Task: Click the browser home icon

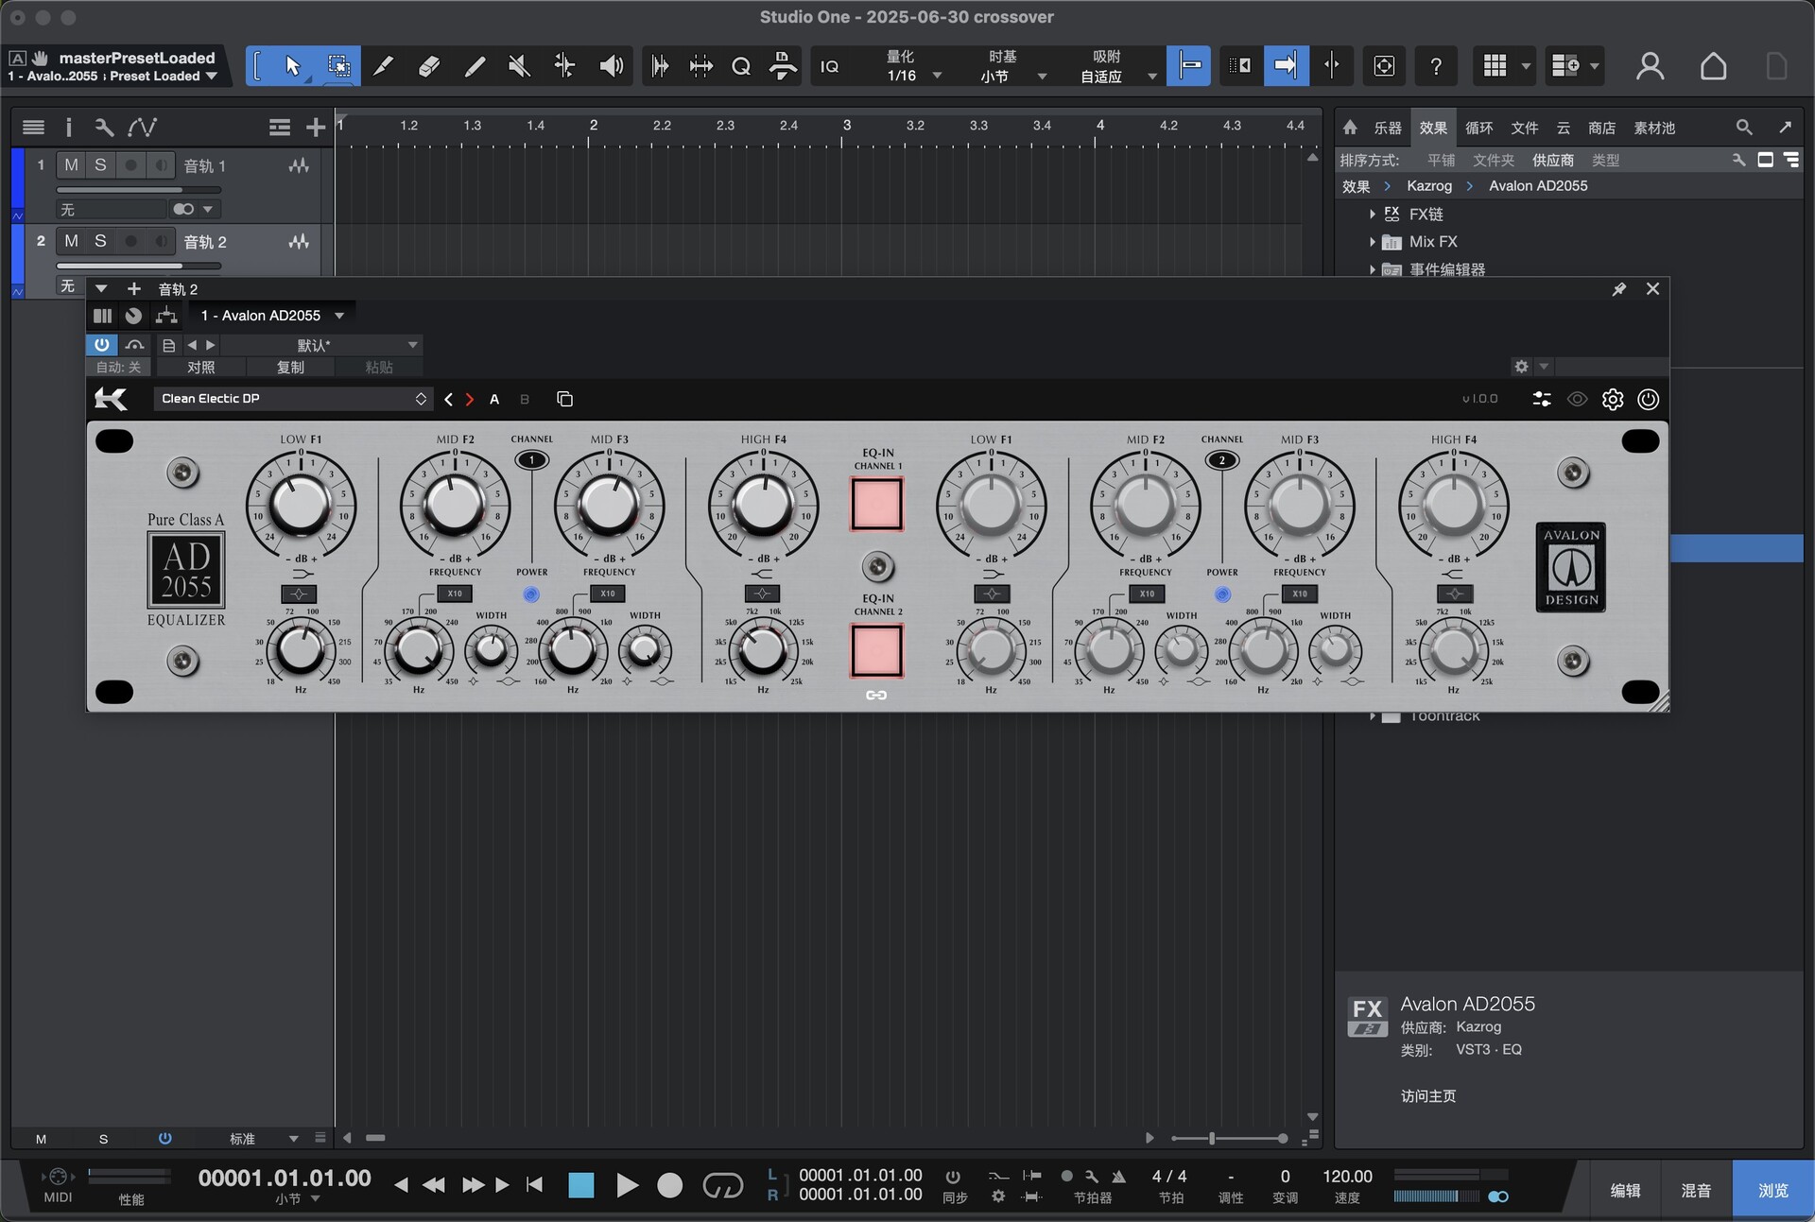Action: [1350, 127]
